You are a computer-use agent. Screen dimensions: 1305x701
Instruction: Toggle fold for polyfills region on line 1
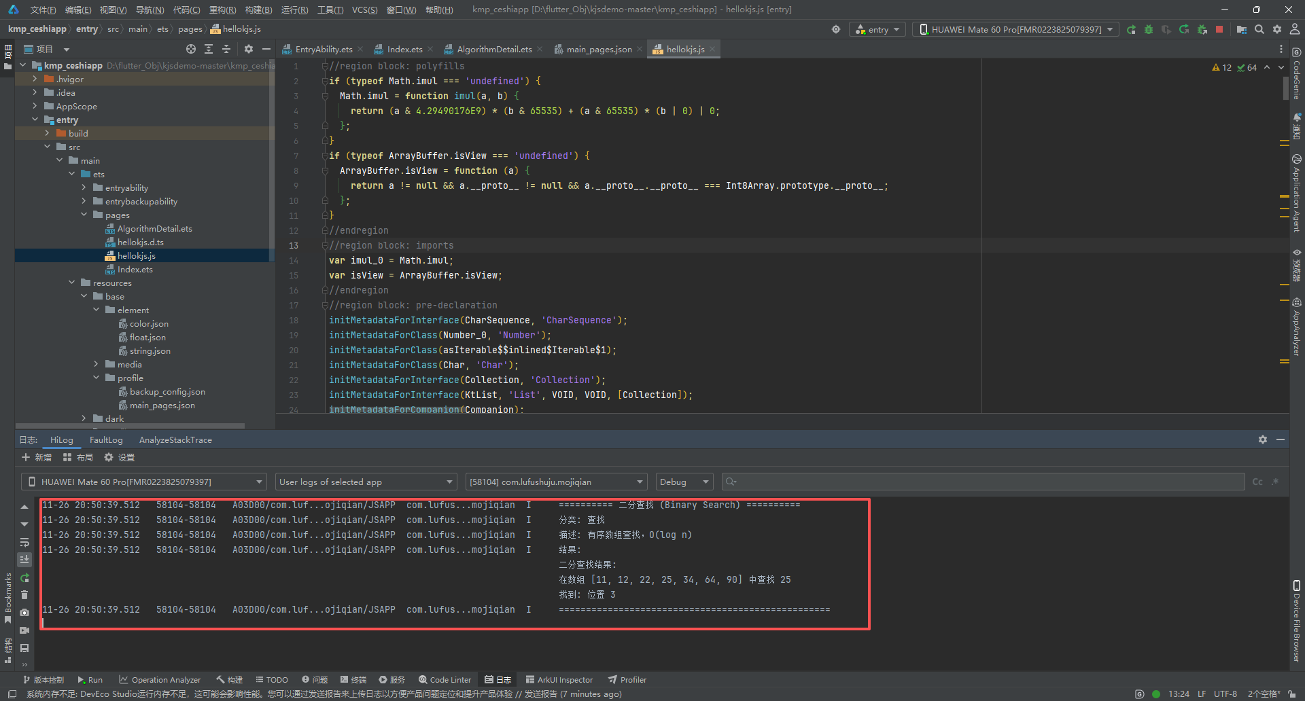(325, 66)
